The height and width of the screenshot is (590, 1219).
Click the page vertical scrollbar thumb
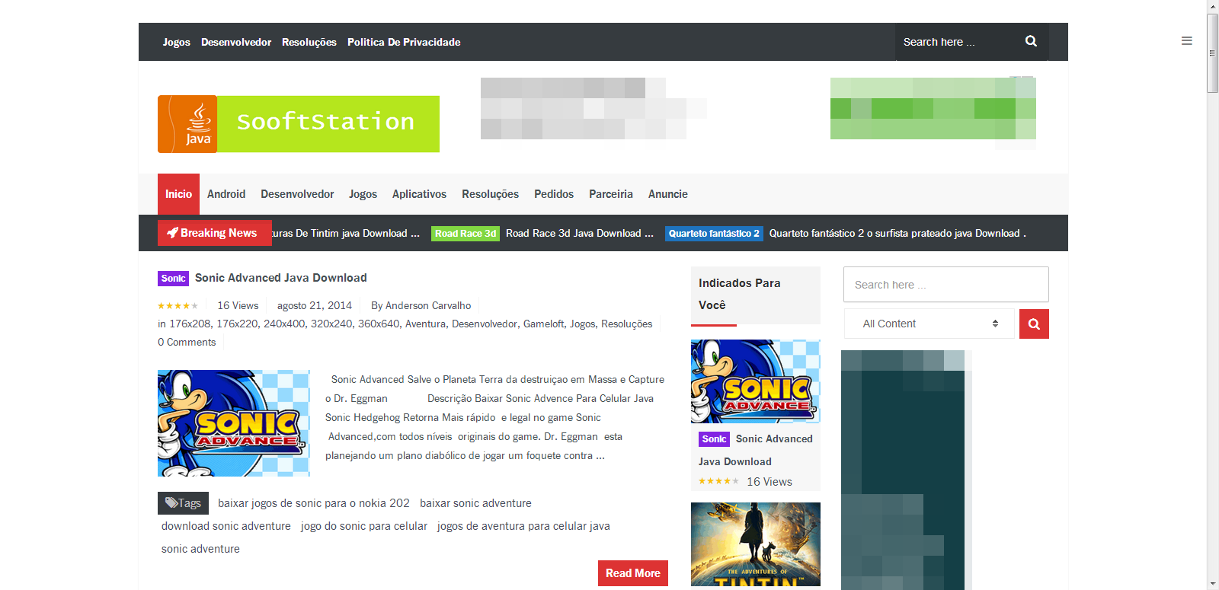1213,52
